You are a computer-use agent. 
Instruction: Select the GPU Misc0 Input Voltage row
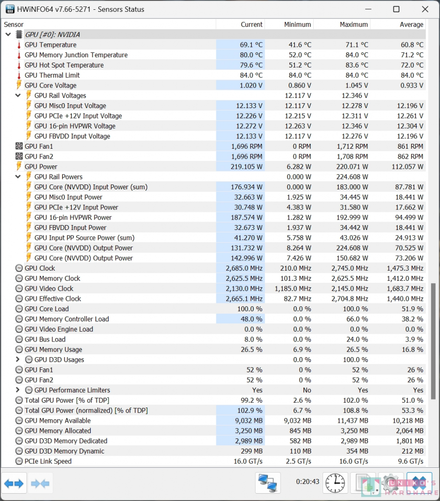pos(214,106)
